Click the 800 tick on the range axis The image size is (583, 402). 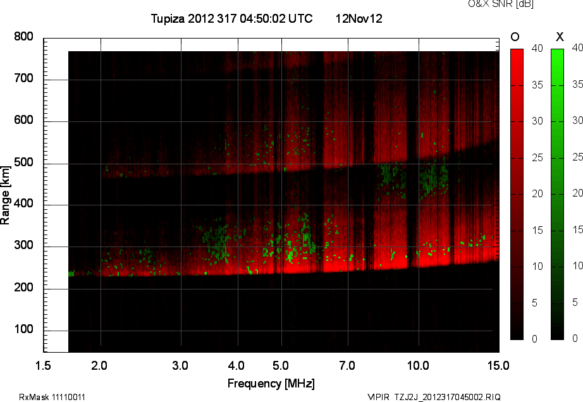pyautogui.click(x=23, y=37)
